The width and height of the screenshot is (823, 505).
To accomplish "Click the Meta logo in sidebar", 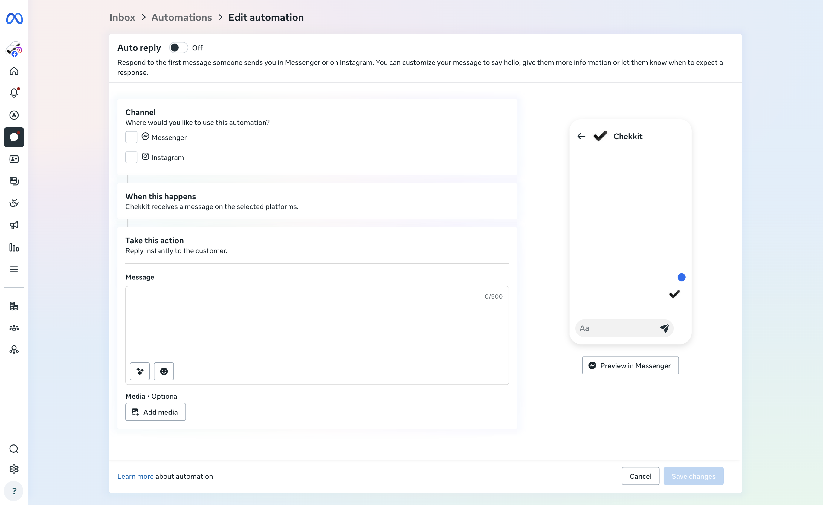I will point(14,18).
